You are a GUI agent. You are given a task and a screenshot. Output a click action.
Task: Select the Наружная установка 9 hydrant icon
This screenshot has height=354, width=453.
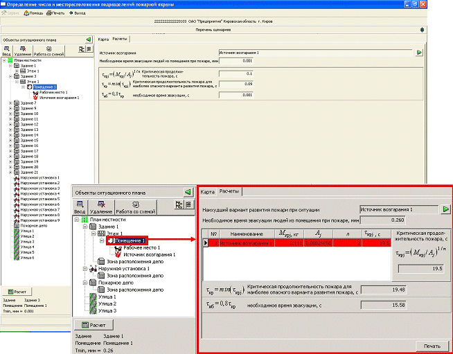16,220
